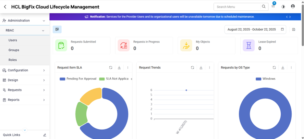
Task: Open the date range picker
Action: 255,30
